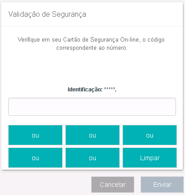
Task: Cancel the security validation dialog
Action: pyautogui.click(x=113, y=185)
